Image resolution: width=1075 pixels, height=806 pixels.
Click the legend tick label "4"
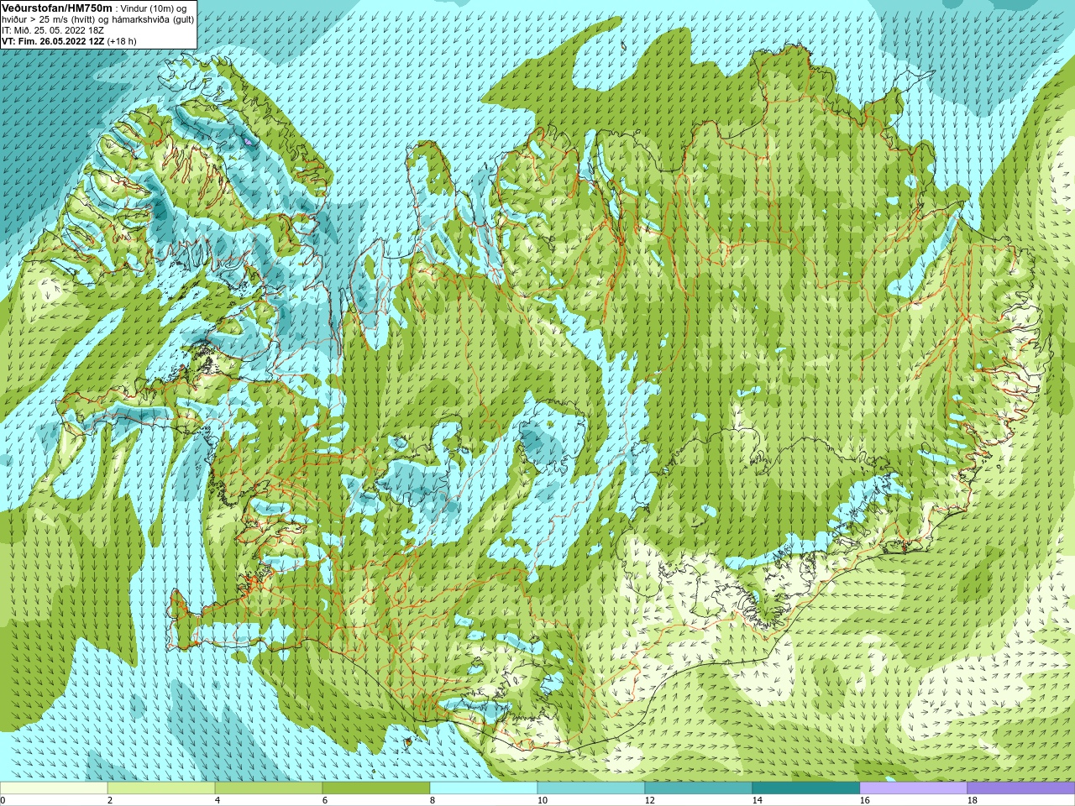(x=218, y=800)
